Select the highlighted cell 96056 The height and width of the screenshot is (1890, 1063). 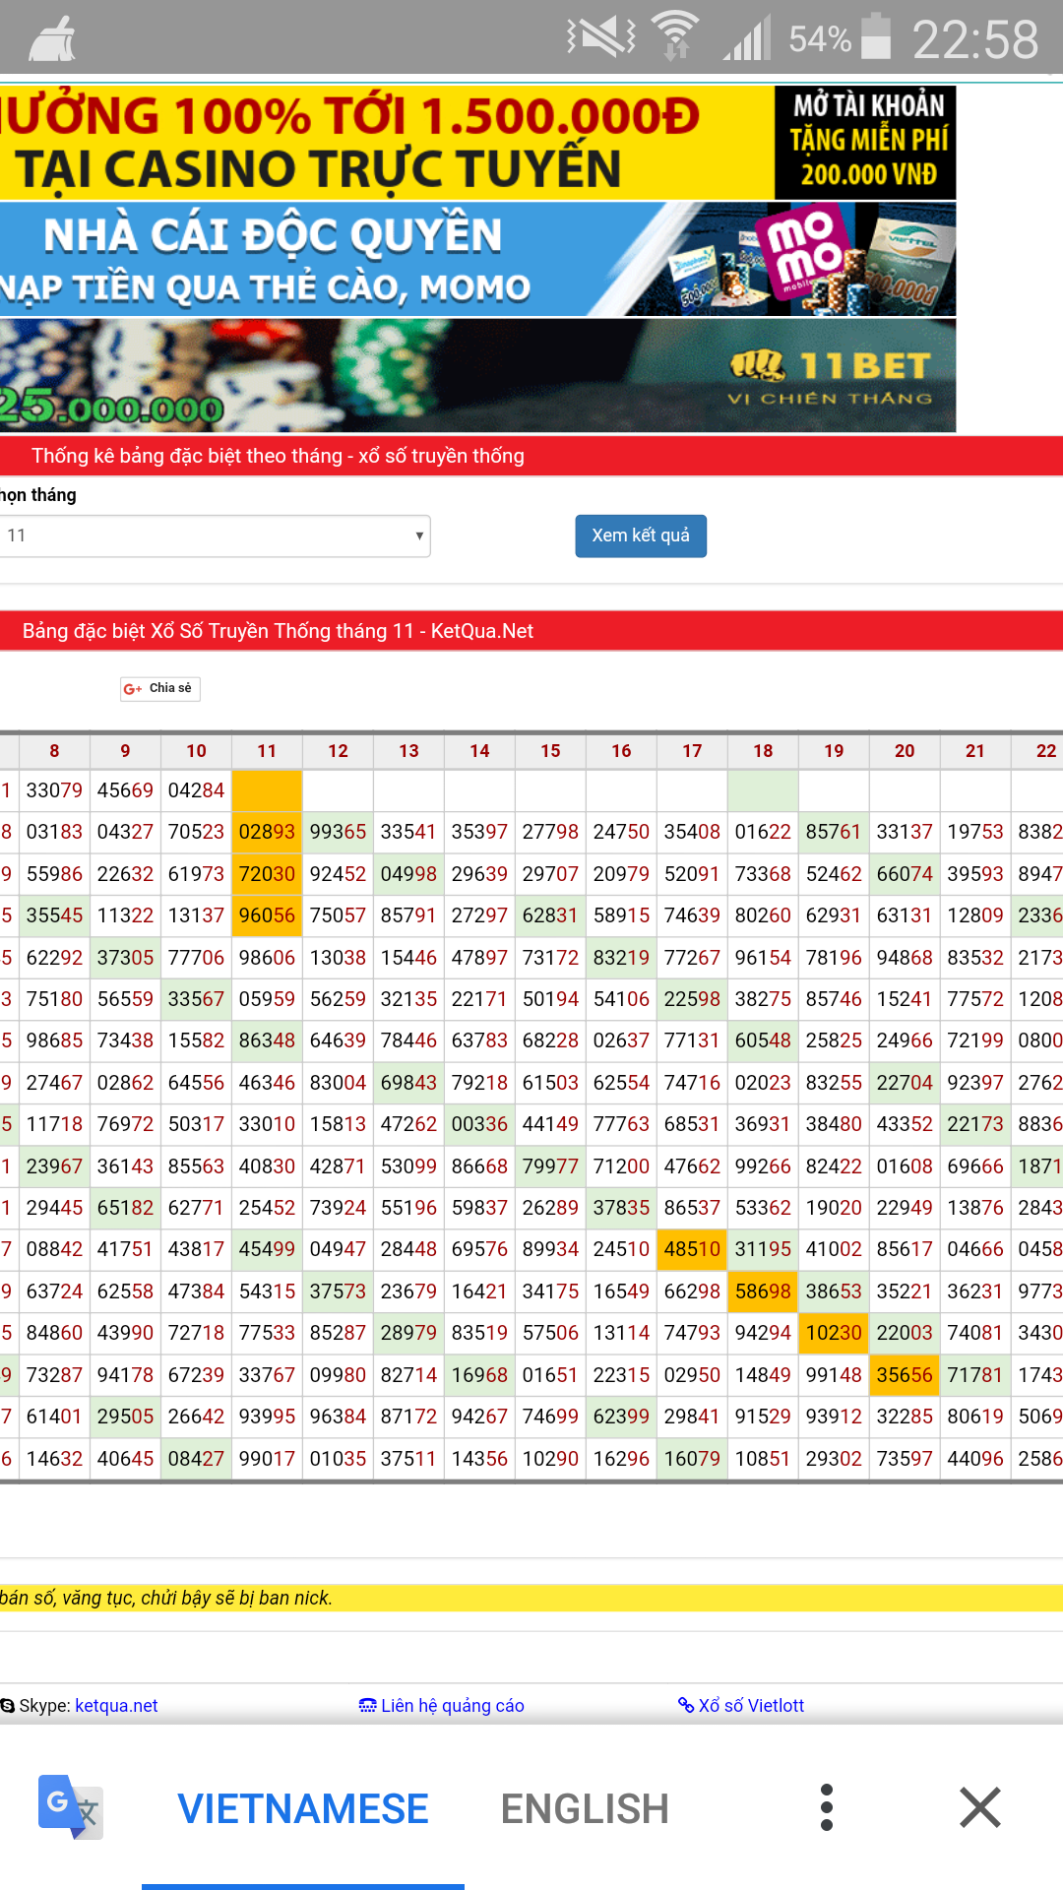(x=267, y=915)
